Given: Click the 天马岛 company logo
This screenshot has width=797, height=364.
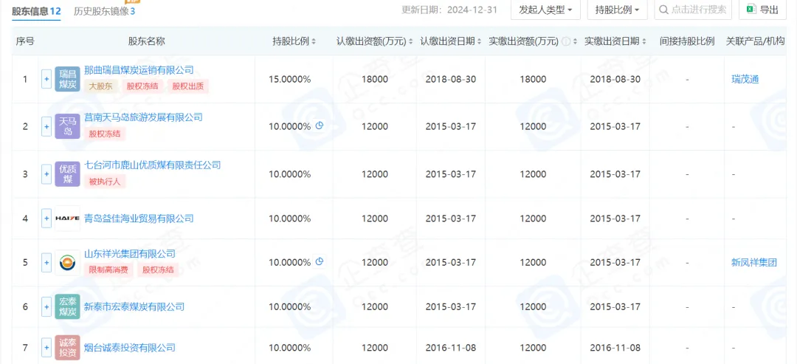Looking at the screenshot, I should point(67,126).
